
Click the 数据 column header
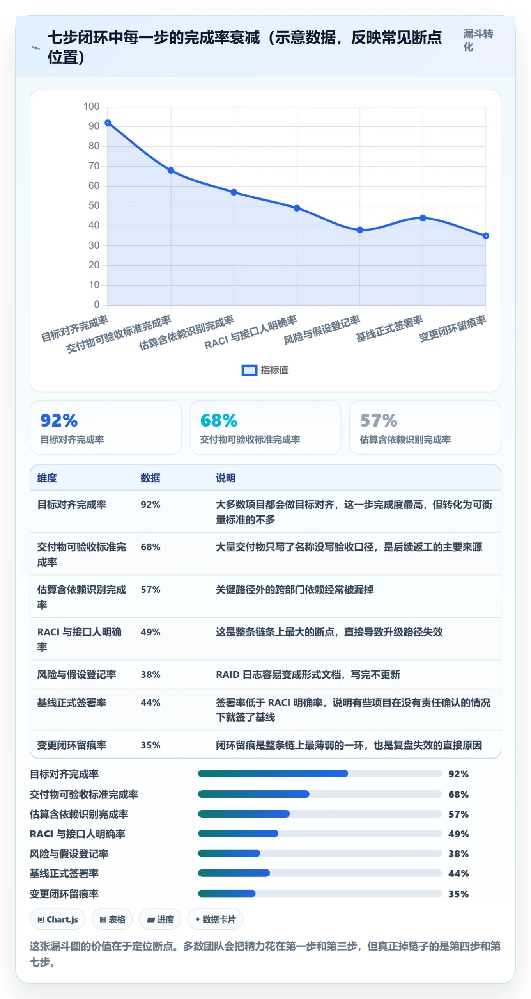click(x=150, y=478)
